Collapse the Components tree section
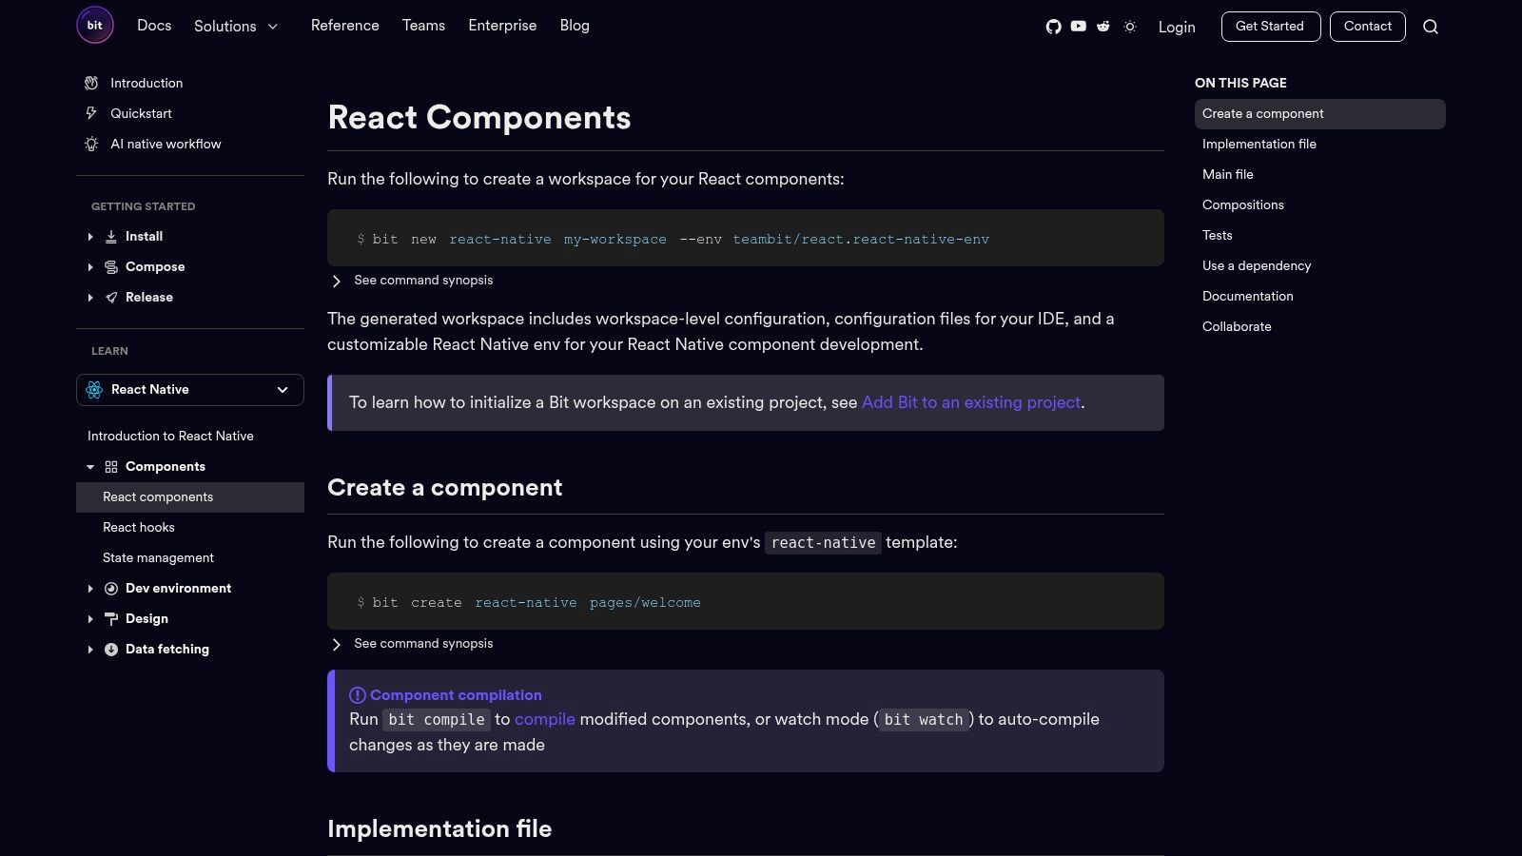The height and width of the screenshot is (856, 1522). coord(90,467)
